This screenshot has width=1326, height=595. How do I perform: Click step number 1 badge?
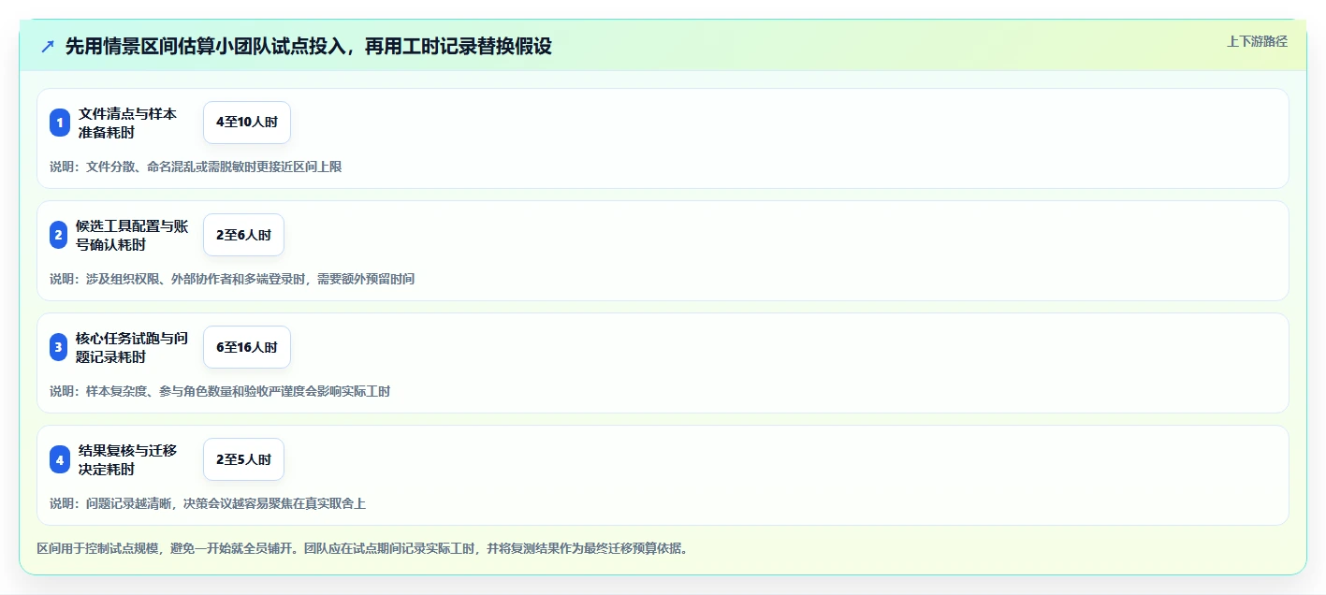[x=60, y=123]
